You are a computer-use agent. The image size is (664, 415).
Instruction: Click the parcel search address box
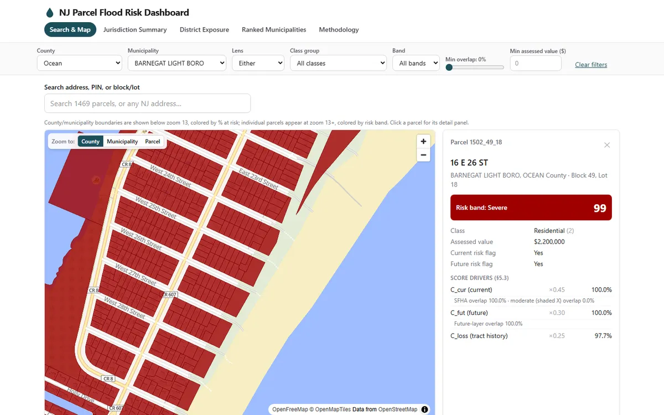[147, 103]
